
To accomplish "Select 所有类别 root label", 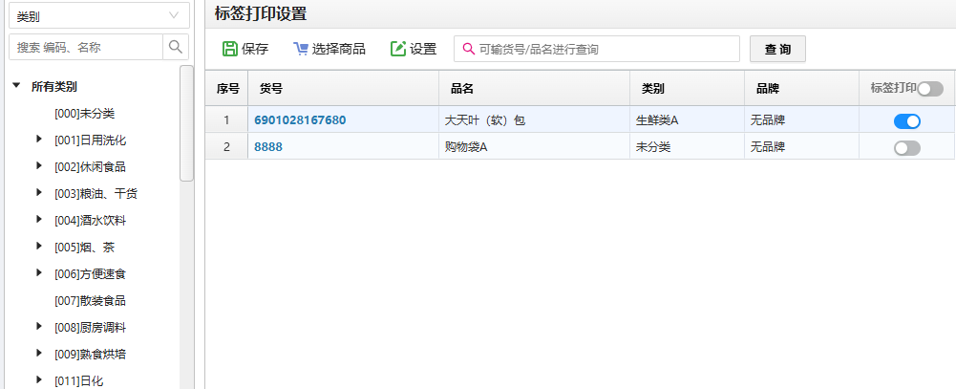I will pyautogui.click(x=54, y=87).
